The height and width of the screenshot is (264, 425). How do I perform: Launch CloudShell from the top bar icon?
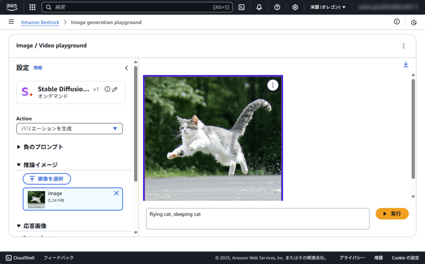(x=242, y=7)
